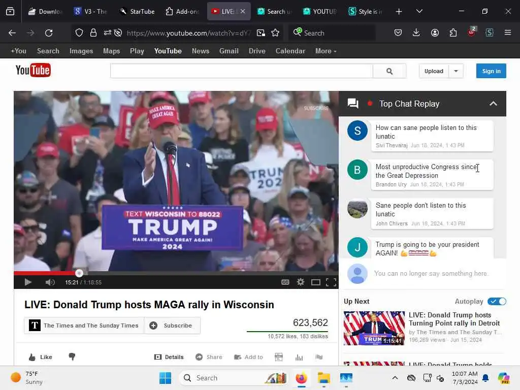Open the Details tab below the video
This screenshot has height=390, width=520.
(169, 357)
